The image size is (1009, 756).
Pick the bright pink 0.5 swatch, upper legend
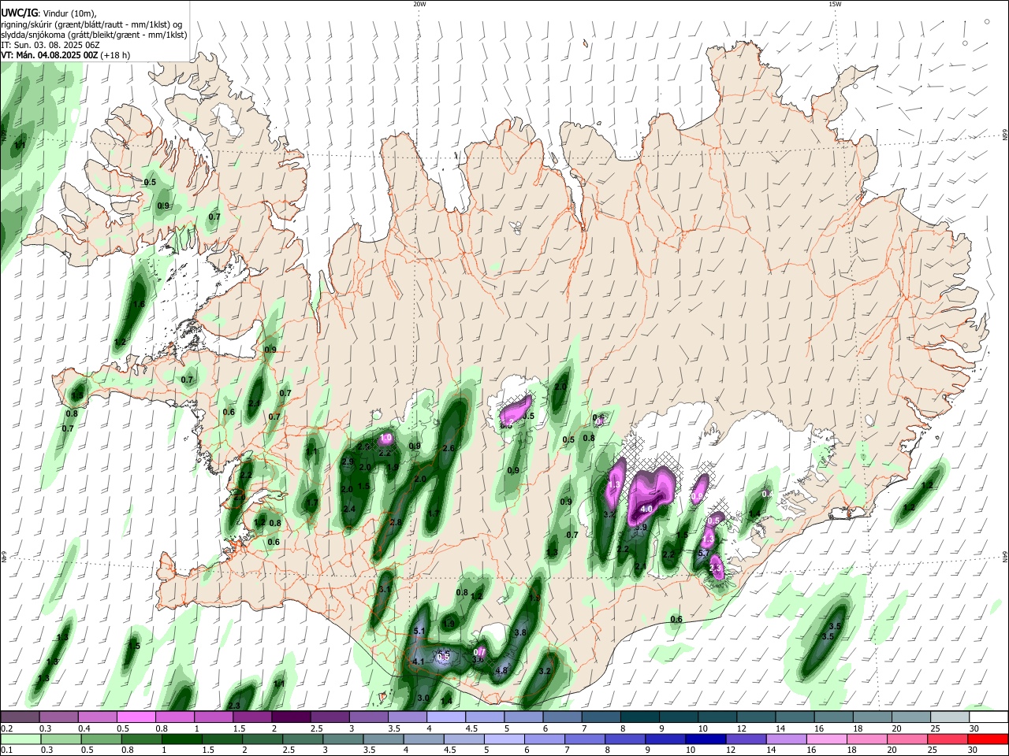[x=136, y=717]
